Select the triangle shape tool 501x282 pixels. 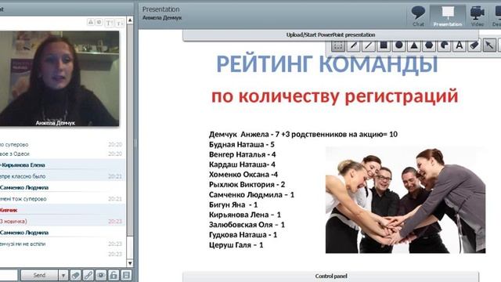point(414,46)
